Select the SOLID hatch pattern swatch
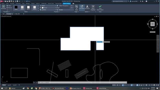This screenshot has height=90, width=160. coord(16,8)
